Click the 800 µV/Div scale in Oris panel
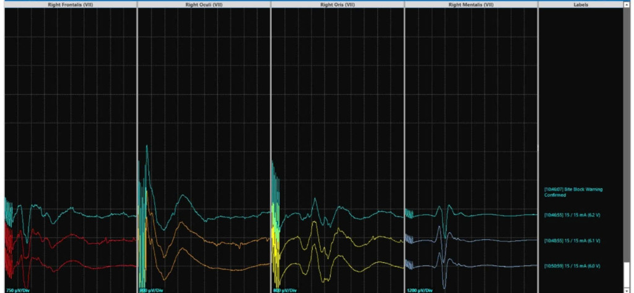 pyautogui.click(x=285, y=290)
